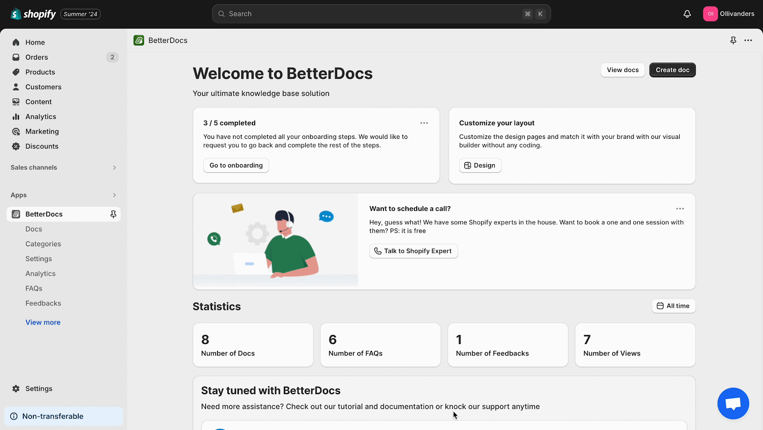The width and height of the screenshot is (763, 430).
Task: Open schedule call card's options menu
Action: (680, 209)
